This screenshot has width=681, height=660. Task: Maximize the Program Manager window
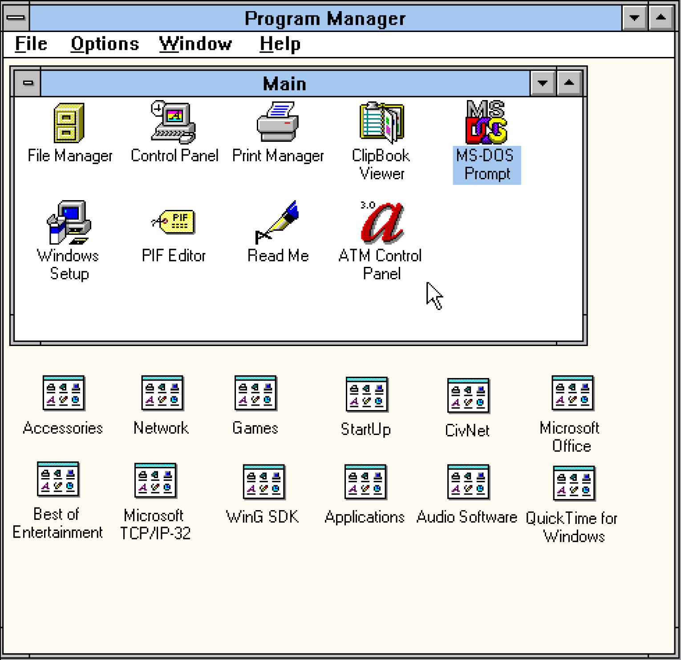pos(661,18)
